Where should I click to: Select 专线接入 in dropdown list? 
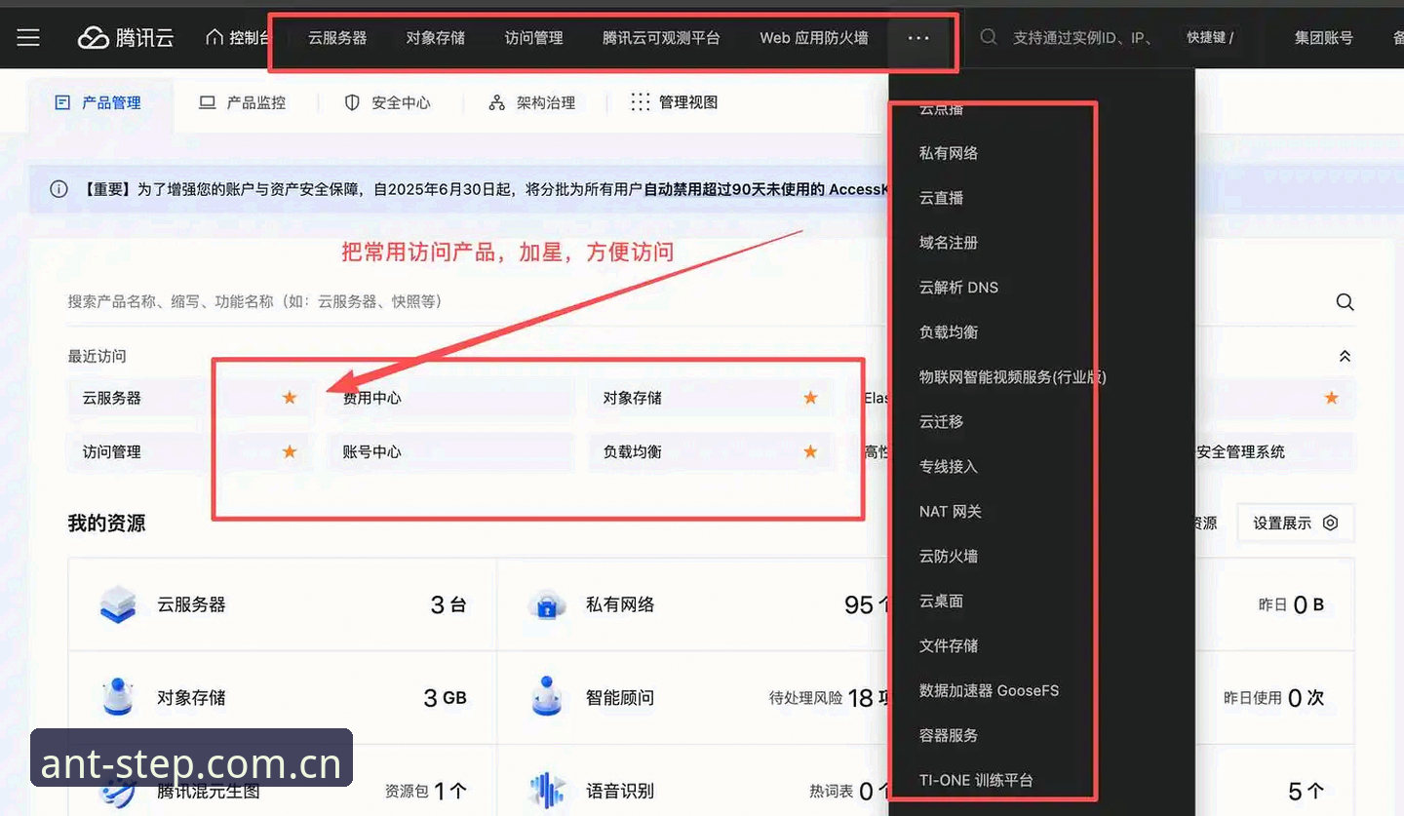(949, 467)
